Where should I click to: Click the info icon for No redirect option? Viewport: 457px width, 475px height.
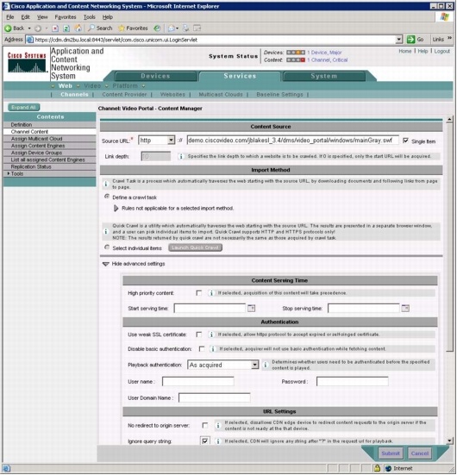218,425
